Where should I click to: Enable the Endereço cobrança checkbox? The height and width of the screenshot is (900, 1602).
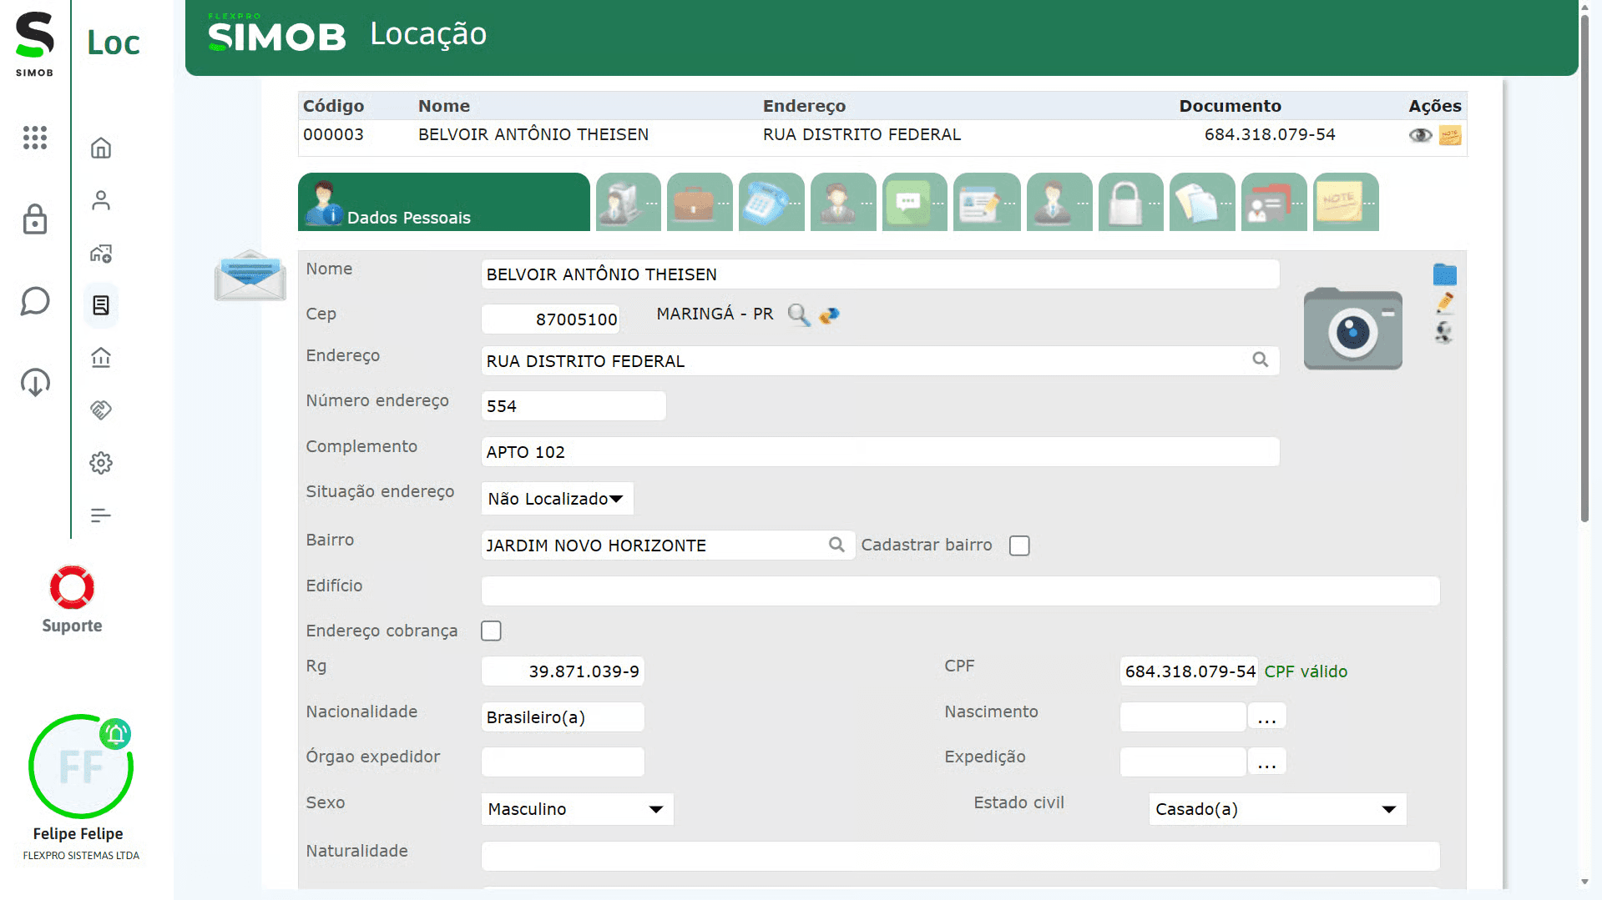(x=491, y=631)
